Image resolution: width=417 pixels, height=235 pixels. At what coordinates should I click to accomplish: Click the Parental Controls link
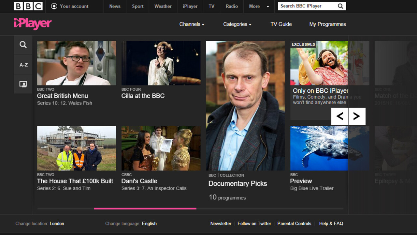pyautogui.click(x=294, y=224)
